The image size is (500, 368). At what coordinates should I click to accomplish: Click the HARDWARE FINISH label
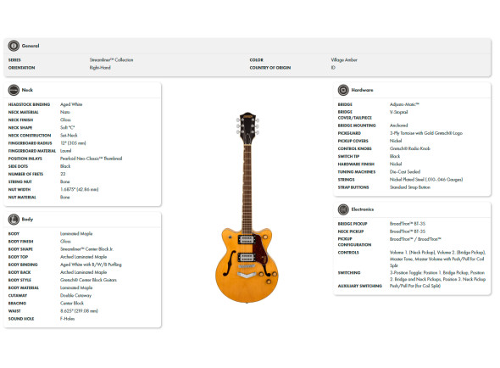click(x=356, y=164)
